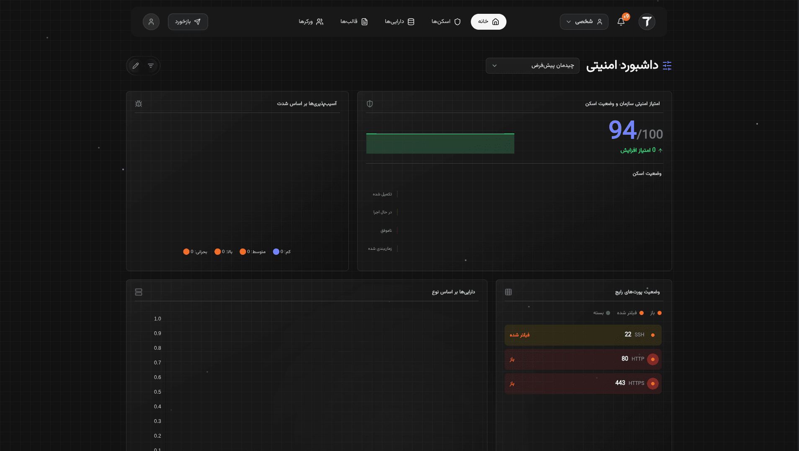Image resolution: width=799 pixels, height=451 pixels.
Task: Click the بسته closed port legend dot
Action: click(608, 313)
